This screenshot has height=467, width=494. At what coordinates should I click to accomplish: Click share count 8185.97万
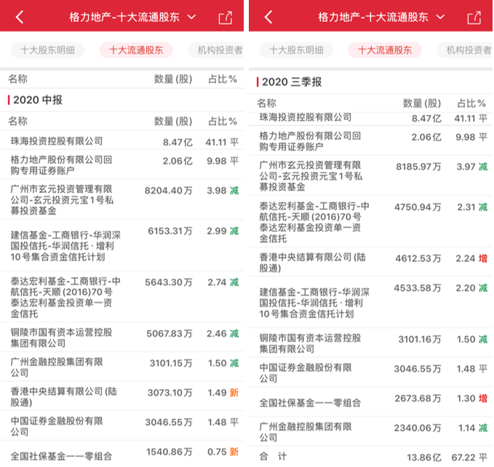[418, 167]
